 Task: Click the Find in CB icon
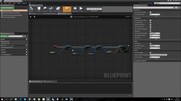tap(45, 9)
